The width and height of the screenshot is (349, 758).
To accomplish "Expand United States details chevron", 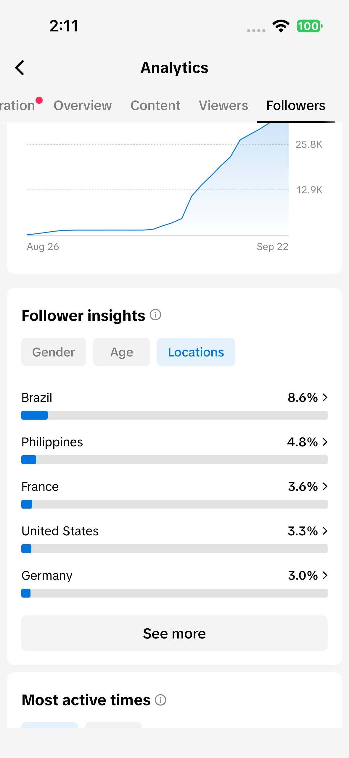I will [x=325, y=531].
